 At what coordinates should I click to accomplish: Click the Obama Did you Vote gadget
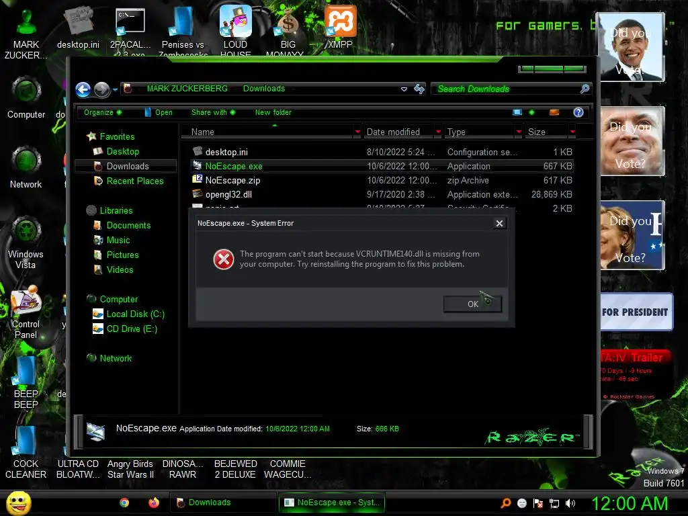click(x=632, y=47)
